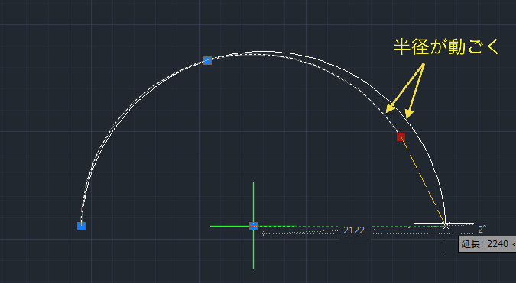Click the left yellow arrowhead tip

tap(387, 112)
